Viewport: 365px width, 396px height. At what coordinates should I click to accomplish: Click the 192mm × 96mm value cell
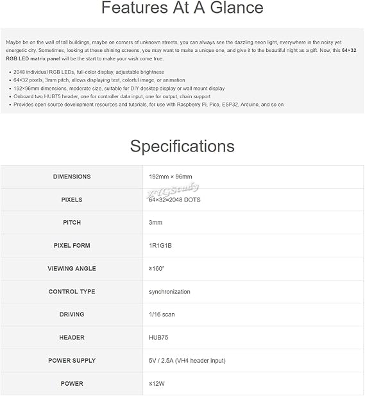click(253, 176)
